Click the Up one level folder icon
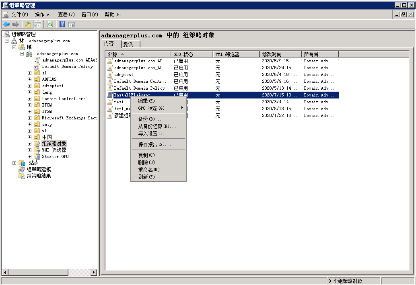 coord(28,24)
